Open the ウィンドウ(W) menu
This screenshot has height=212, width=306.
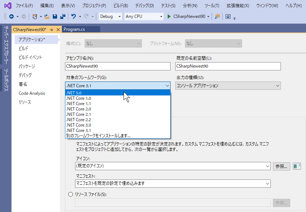click(x=267, y=6)
